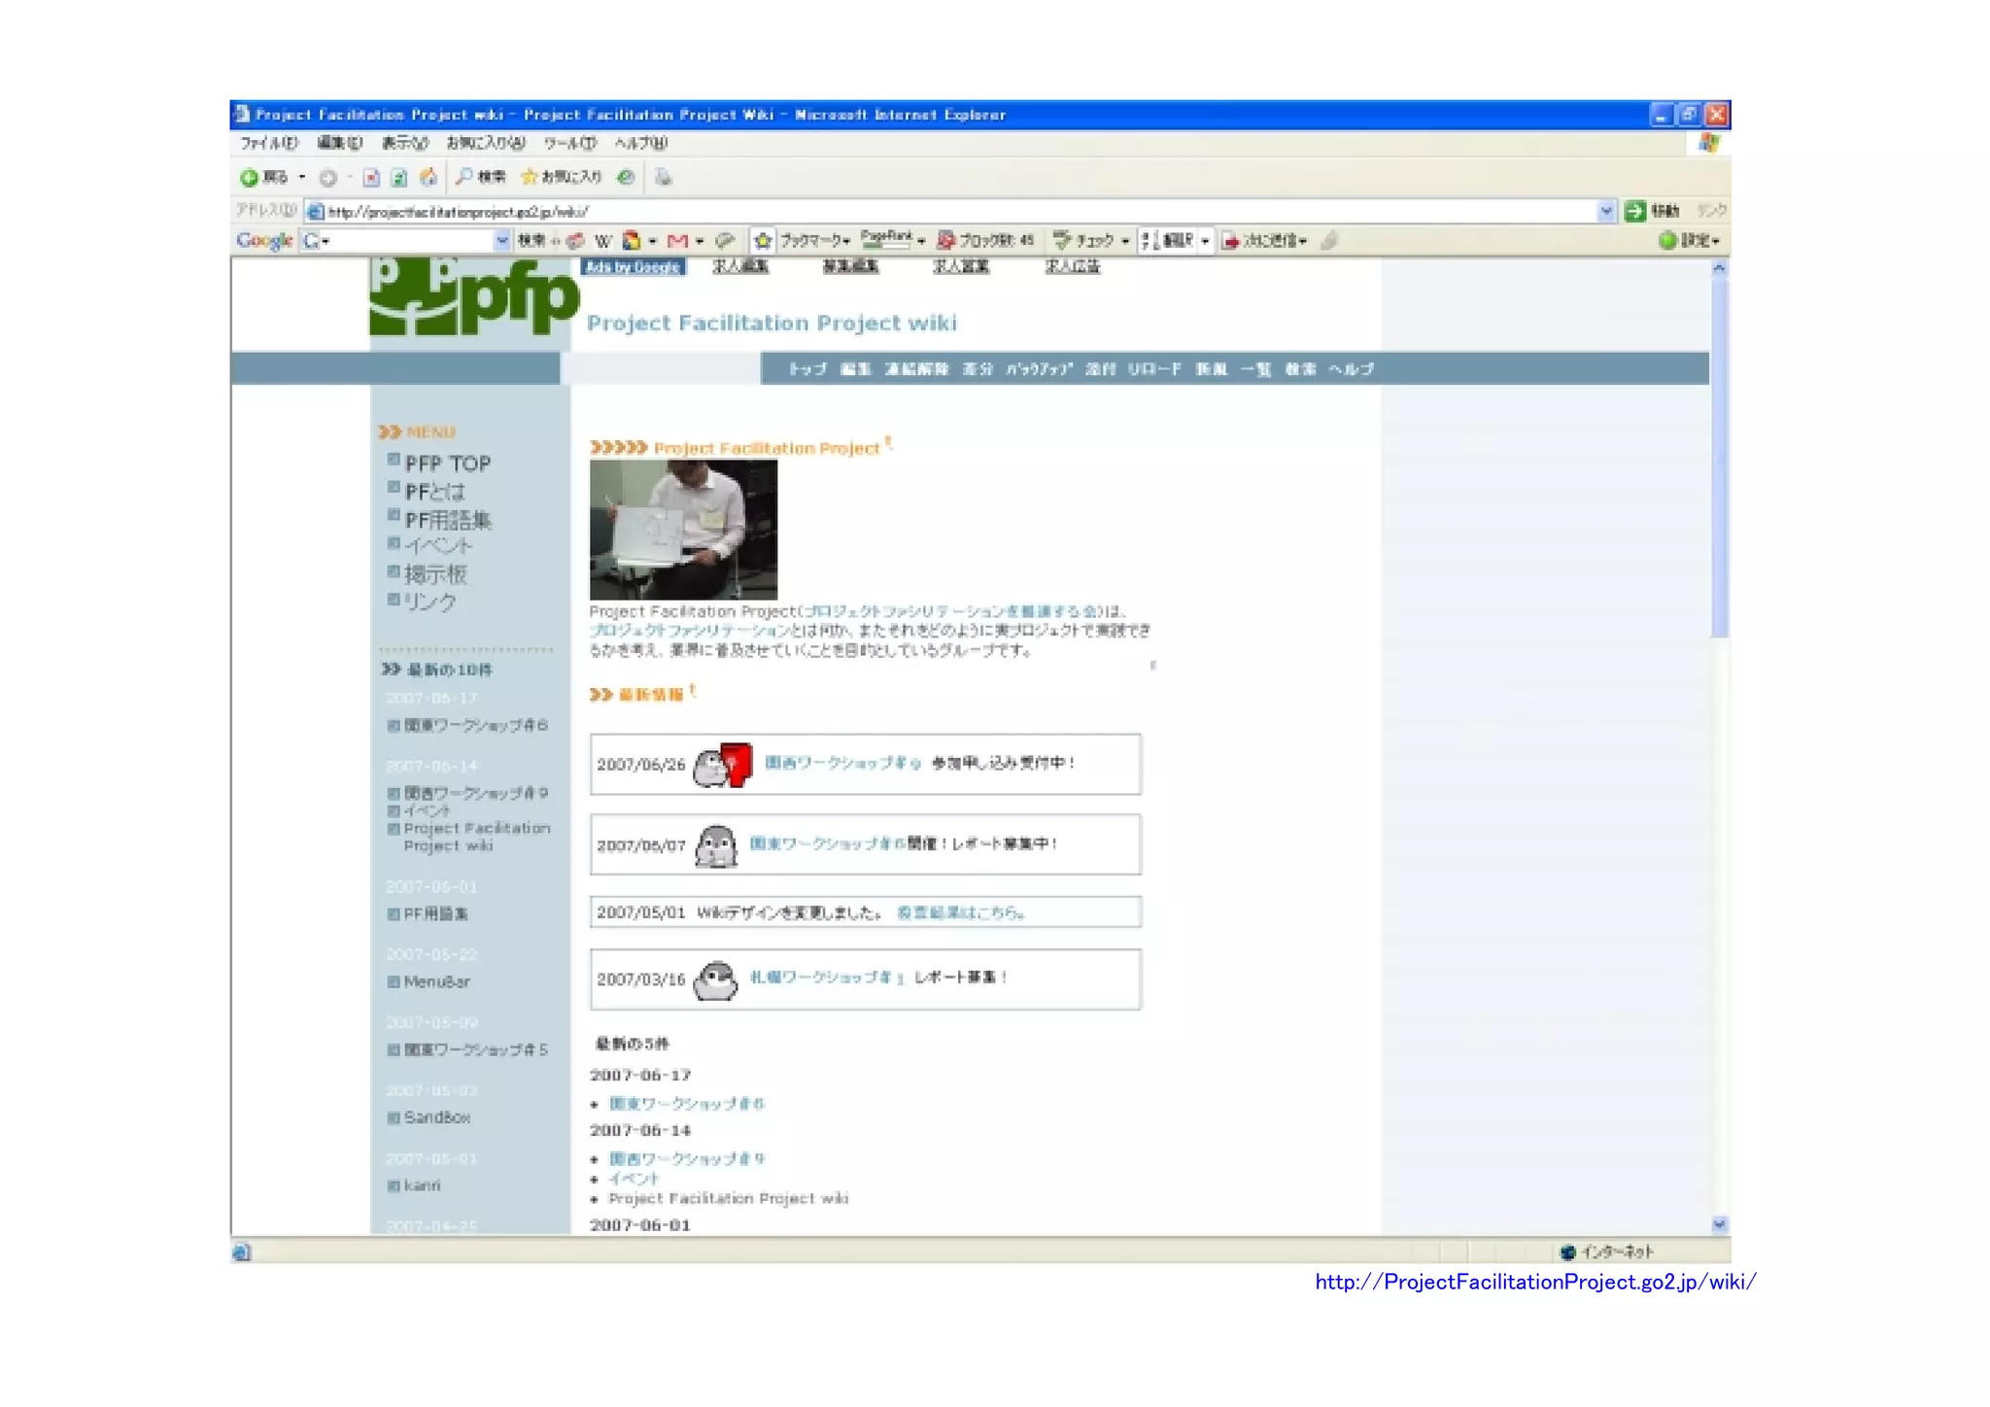1990x1407 pixels.
Task: Open Favorites star in IE toolbar
Action: 530,177
